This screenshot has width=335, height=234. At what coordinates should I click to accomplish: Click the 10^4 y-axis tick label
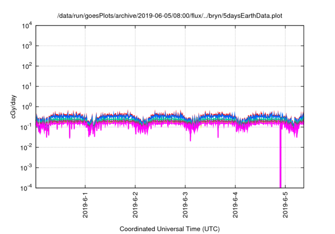point(27,26)
